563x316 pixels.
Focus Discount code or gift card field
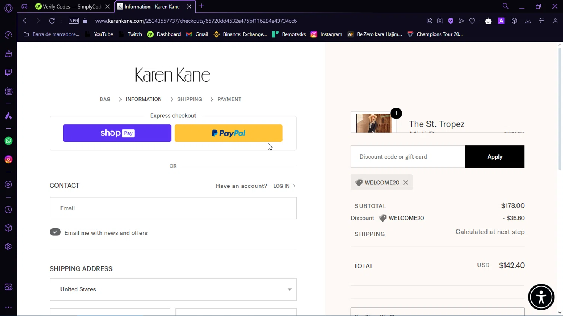point(408,157)
